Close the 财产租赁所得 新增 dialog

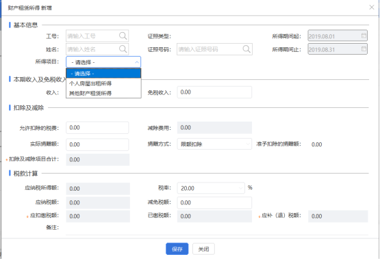(372, 8)
